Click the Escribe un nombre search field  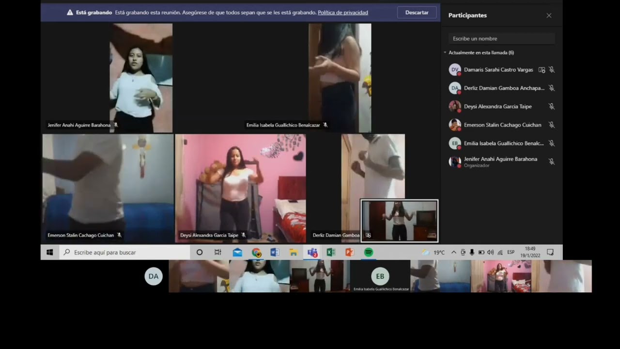(502, 38)
